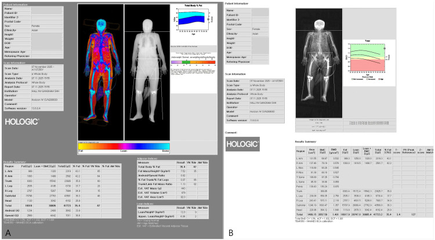
Task: Click the green Normal segment of BMI bar
Action: 186,63
